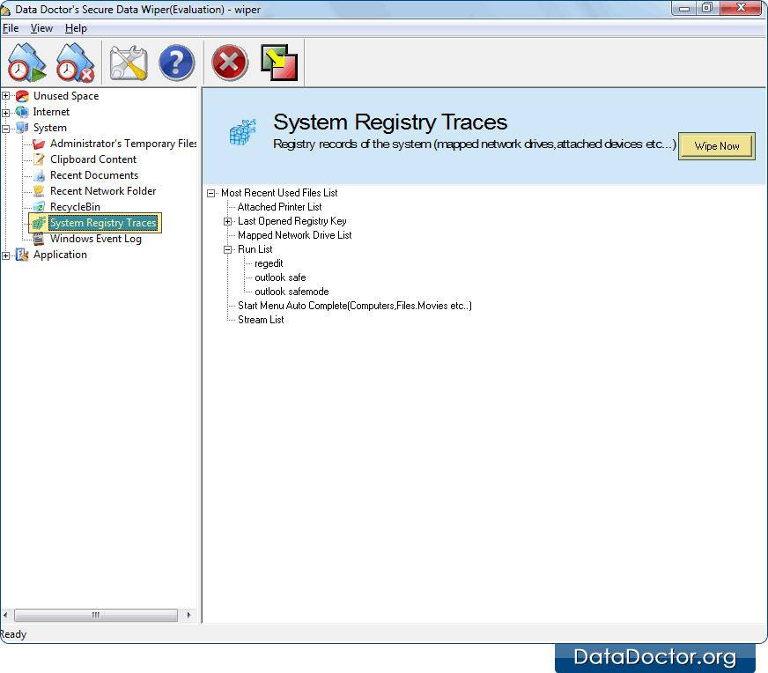The height and width of the screenshot is (673, 768).
Task: Click the scheduled wipe cancel toolbar icon
Action: (75, 63)
